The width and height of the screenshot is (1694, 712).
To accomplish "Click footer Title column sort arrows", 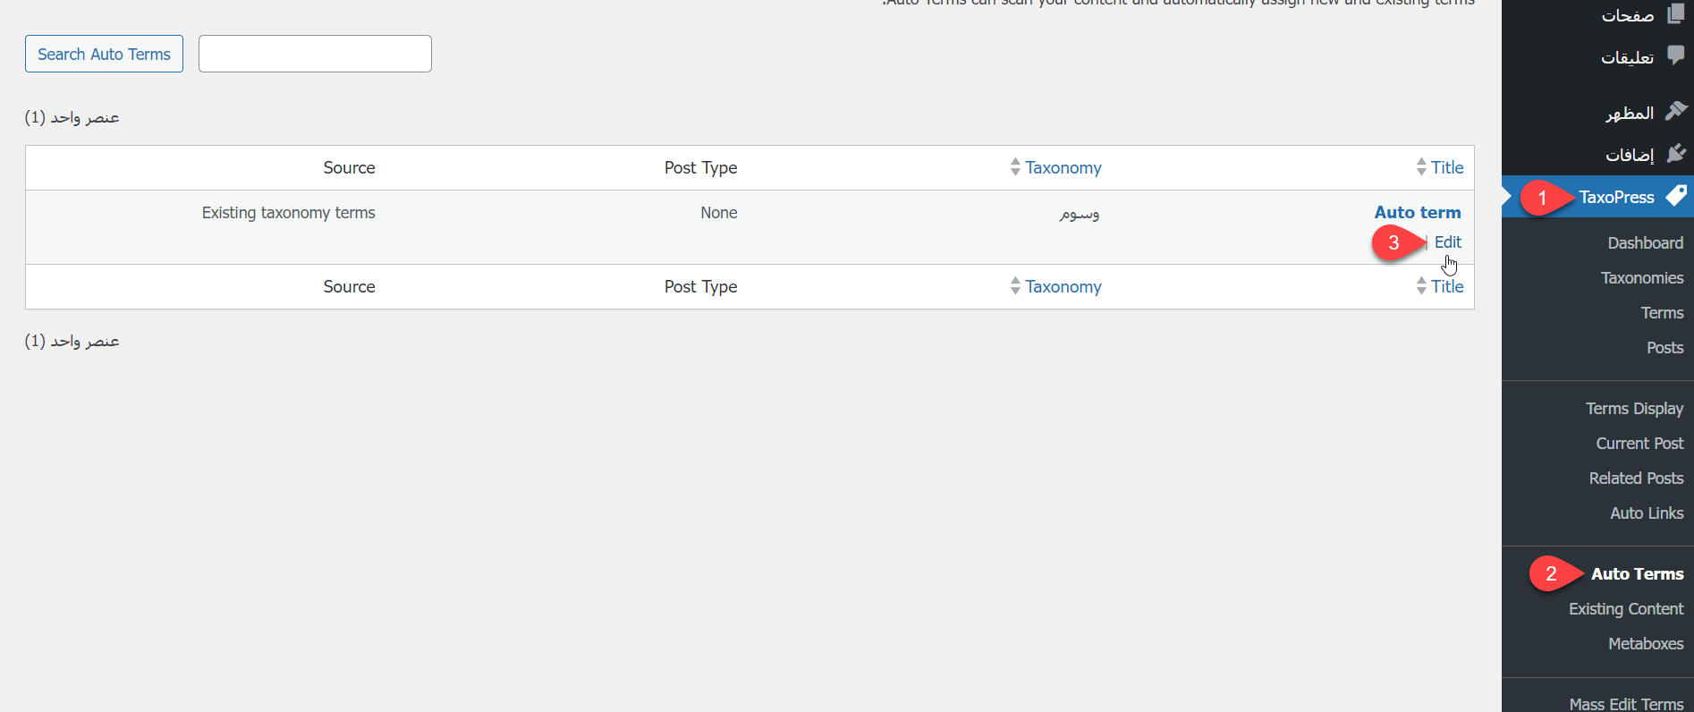I will tap(1421, 286).
